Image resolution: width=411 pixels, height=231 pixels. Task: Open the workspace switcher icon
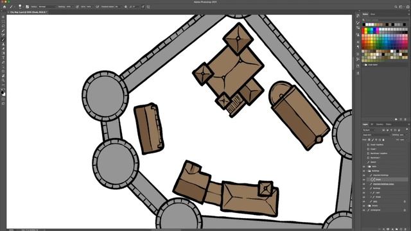pyautogui.click(x=401, y=7)
